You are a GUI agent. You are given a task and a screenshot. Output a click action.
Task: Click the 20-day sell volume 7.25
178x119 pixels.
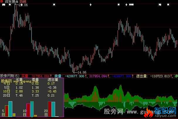35,95
